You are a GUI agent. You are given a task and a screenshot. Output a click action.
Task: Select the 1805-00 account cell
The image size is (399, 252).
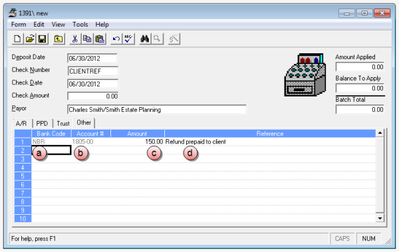tap(90, 142)
